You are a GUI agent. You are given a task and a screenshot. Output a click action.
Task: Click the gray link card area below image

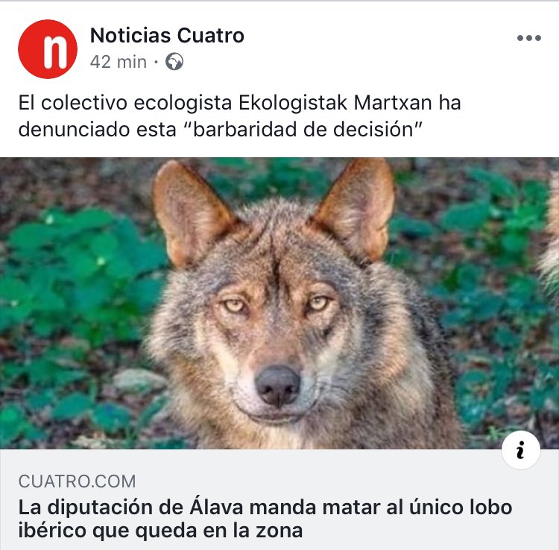pos(279,499)
